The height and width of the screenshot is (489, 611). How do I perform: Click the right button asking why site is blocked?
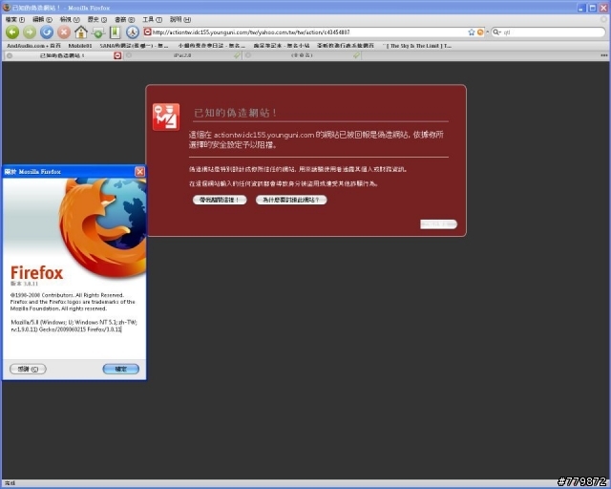click(291, 200)
